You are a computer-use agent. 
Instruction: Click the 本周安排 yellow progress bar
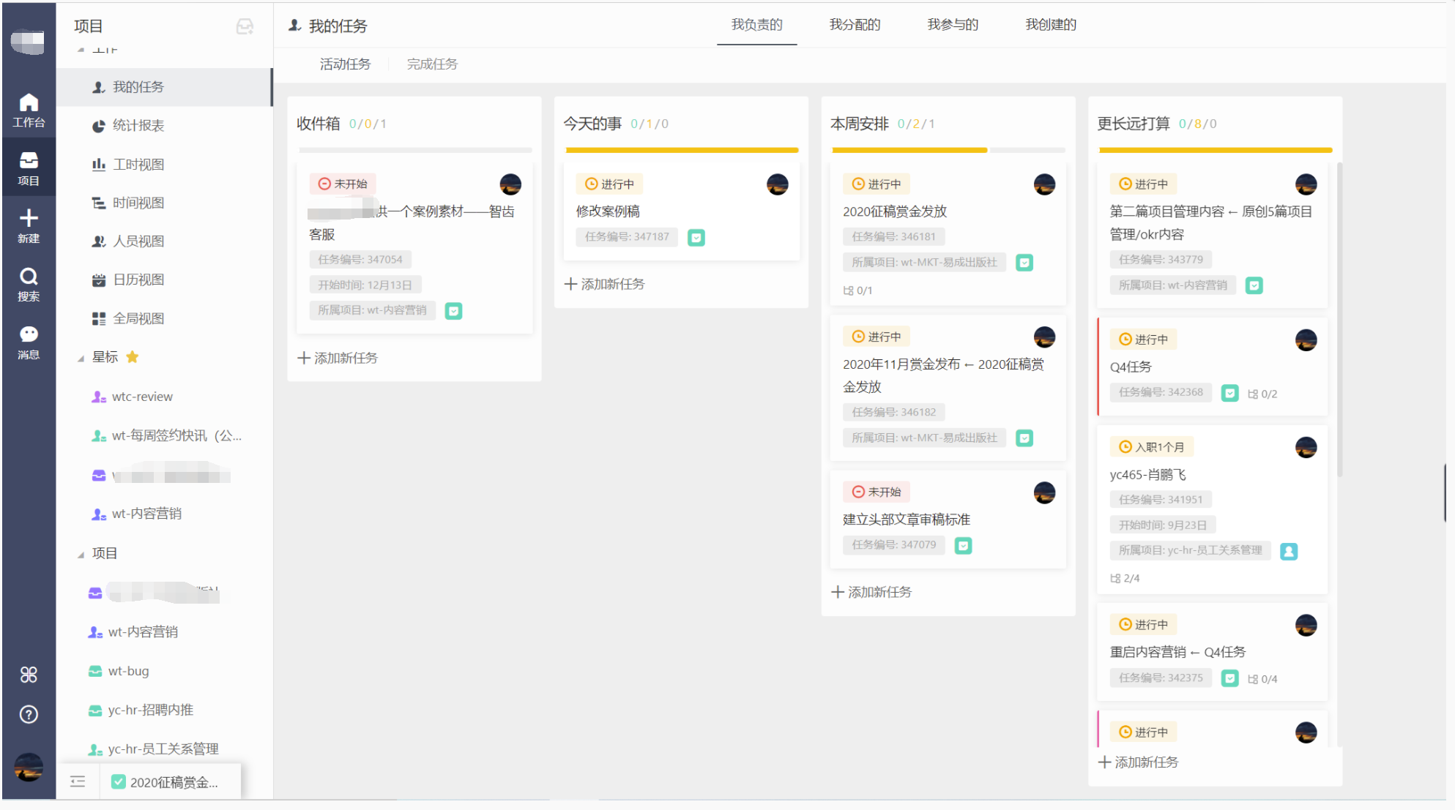click(909, 150)
